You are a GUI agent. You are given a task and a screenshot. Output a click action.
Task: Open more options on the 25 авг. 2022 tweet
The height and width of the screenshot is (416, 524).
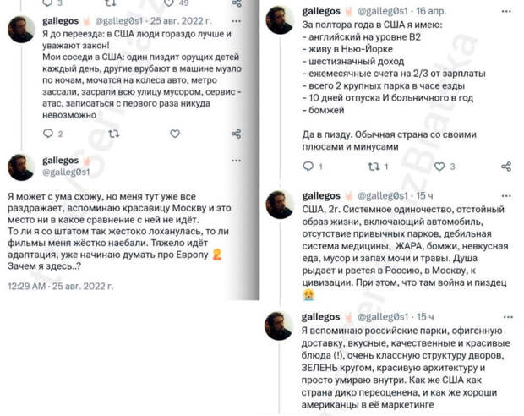[236, 21]
